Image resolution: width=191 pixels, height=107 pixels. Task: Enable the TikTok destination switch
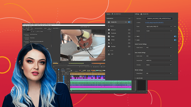(x=129, y=36)
